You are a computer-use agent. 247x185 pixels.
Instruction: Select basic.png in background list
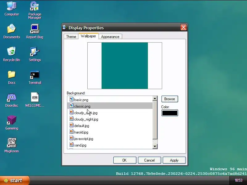click(x=110, y=100)
